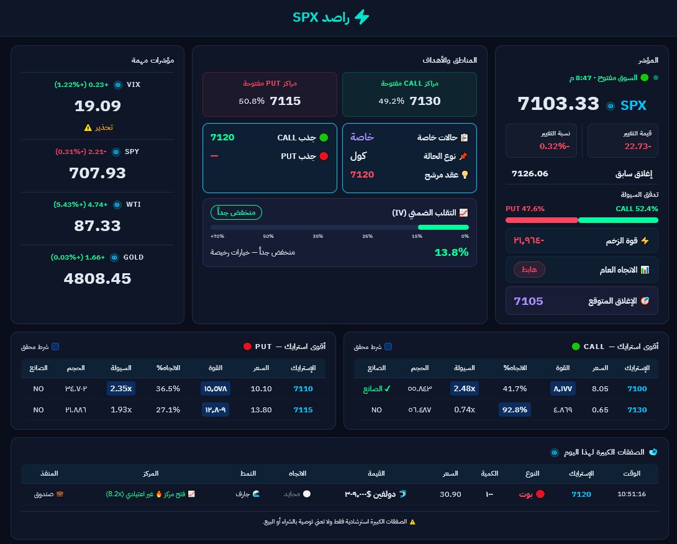Click the info icon beside GOLD

click(114, 258)
